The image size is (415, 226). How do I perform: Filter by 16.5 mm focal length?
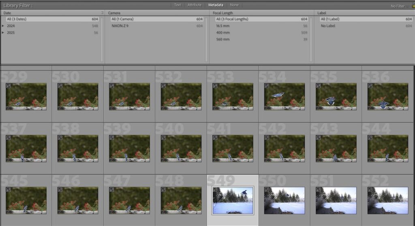(261, 26)
